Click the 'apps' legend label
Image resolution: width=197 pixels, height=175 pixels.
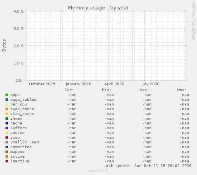[15, 95]
